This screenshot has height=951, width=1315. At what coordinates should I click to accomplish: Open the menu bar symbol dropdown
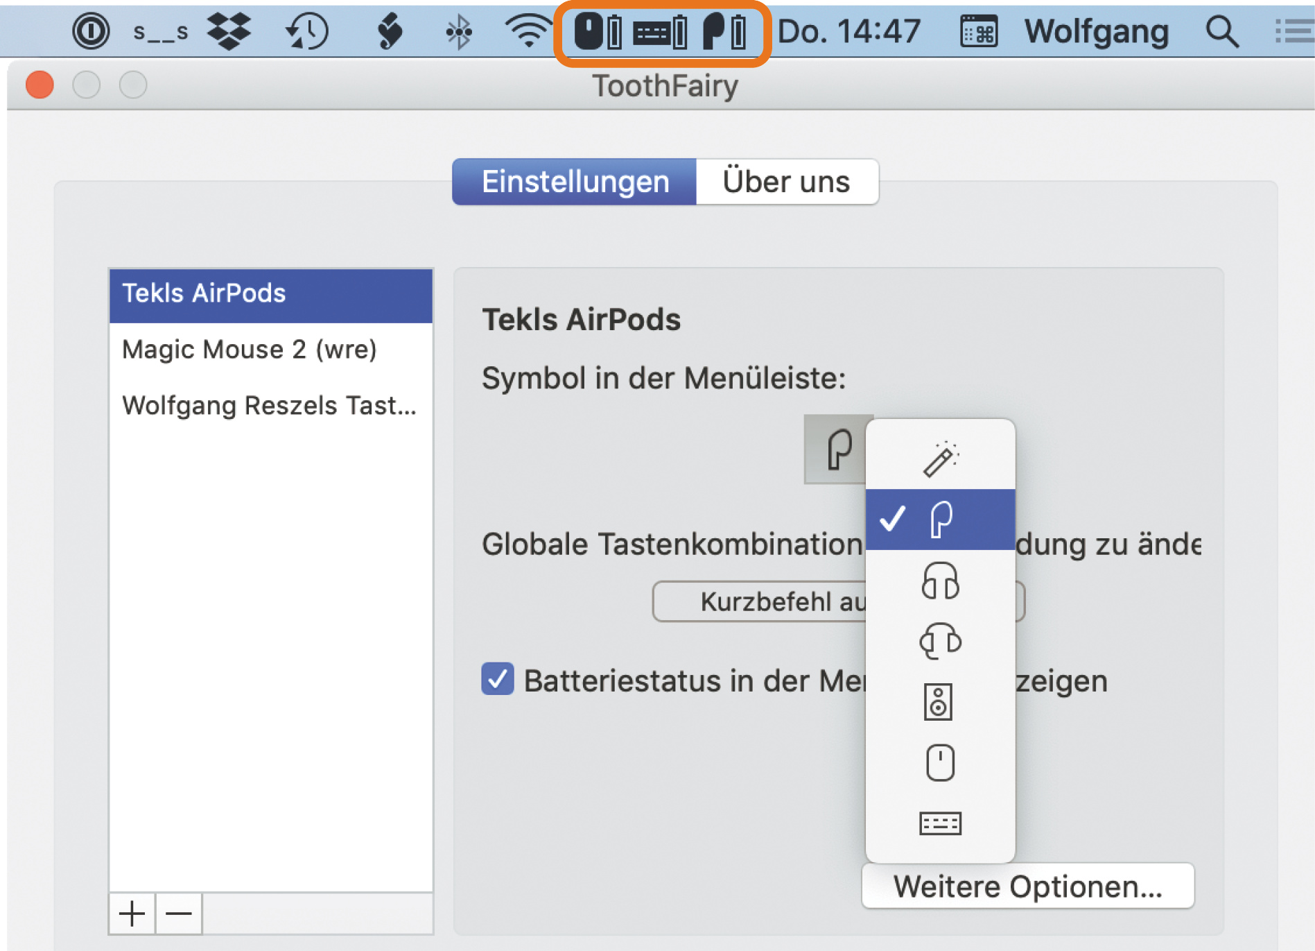[x=838, y=449]
